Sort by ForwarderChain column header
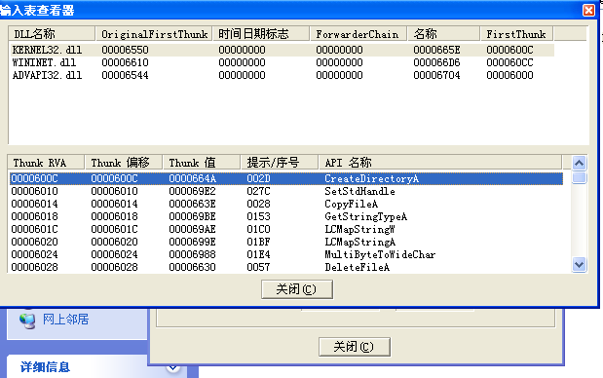This screenshot has height=378, width=603. tap(358, 34)
